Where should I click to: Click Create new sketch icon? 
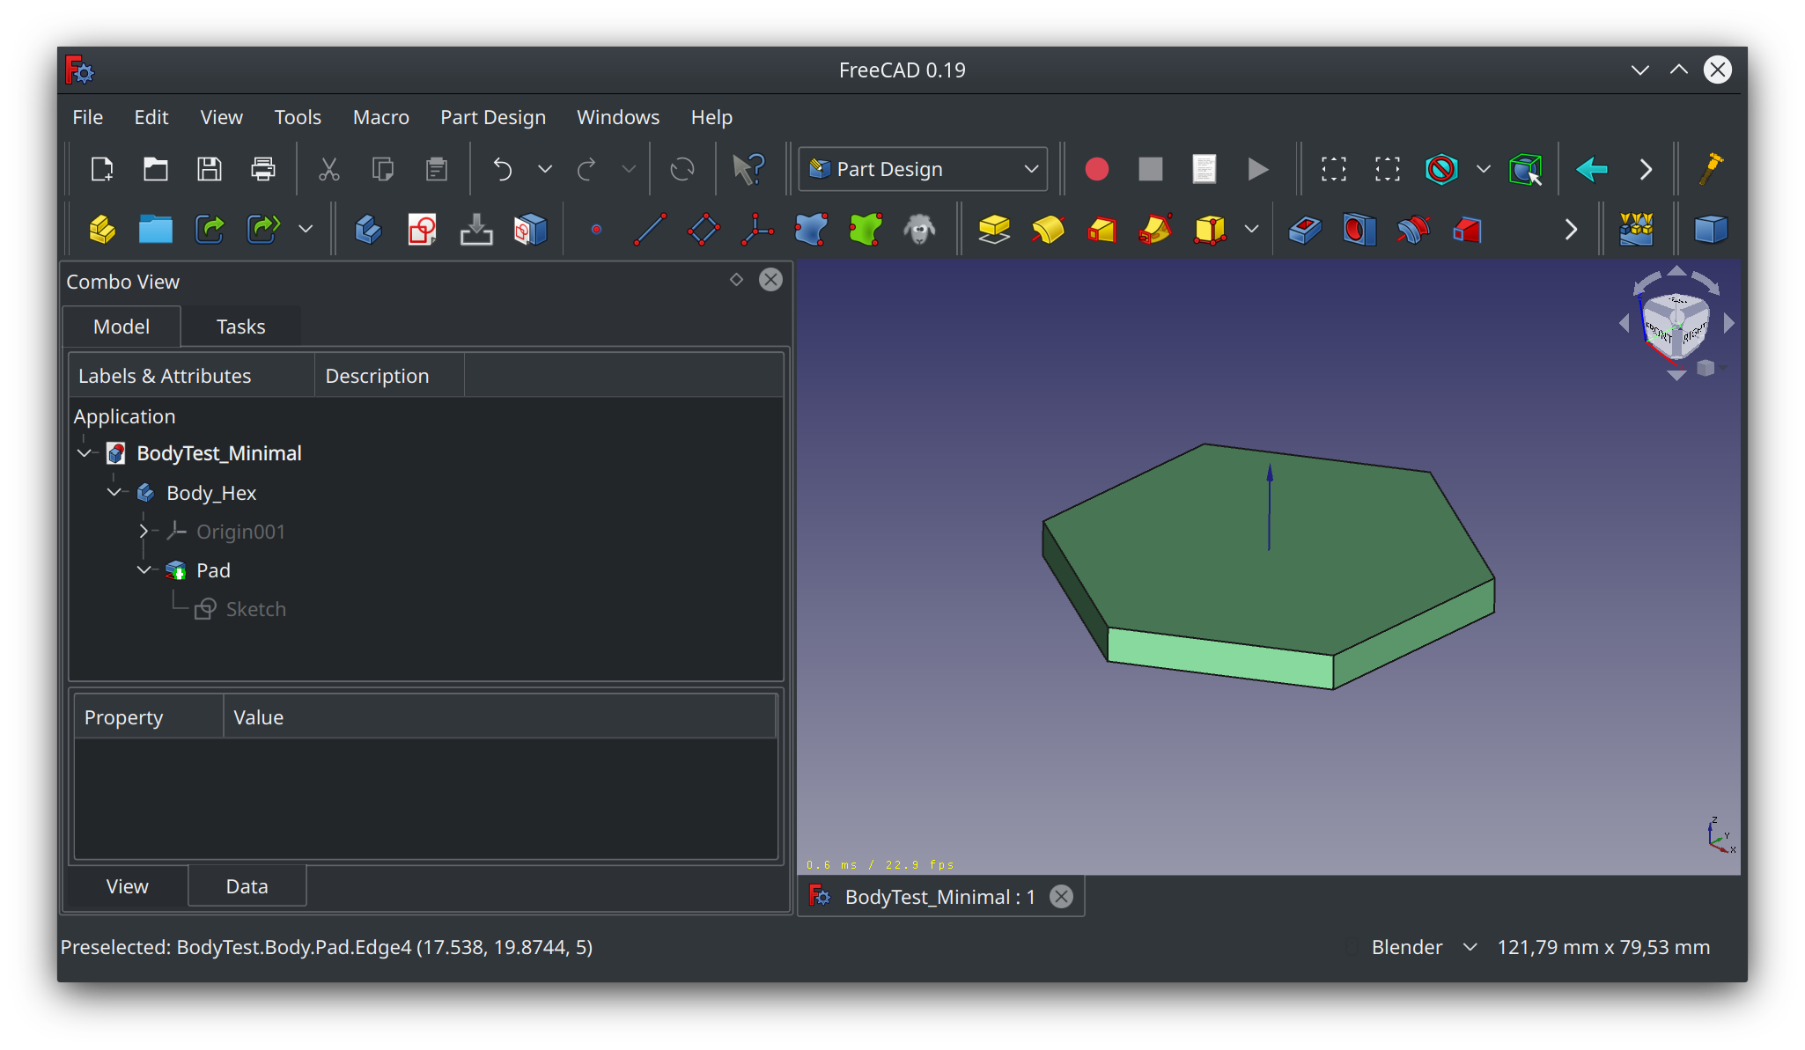(422, 230)
